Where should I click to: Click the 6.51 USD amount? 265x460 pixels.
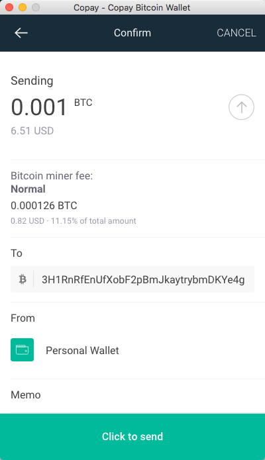coord(32,131)
